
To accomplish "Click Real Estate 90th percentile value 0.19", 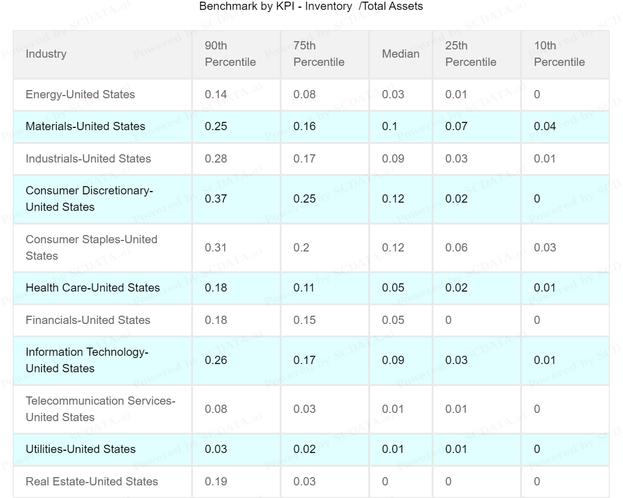I will [216, 482].
